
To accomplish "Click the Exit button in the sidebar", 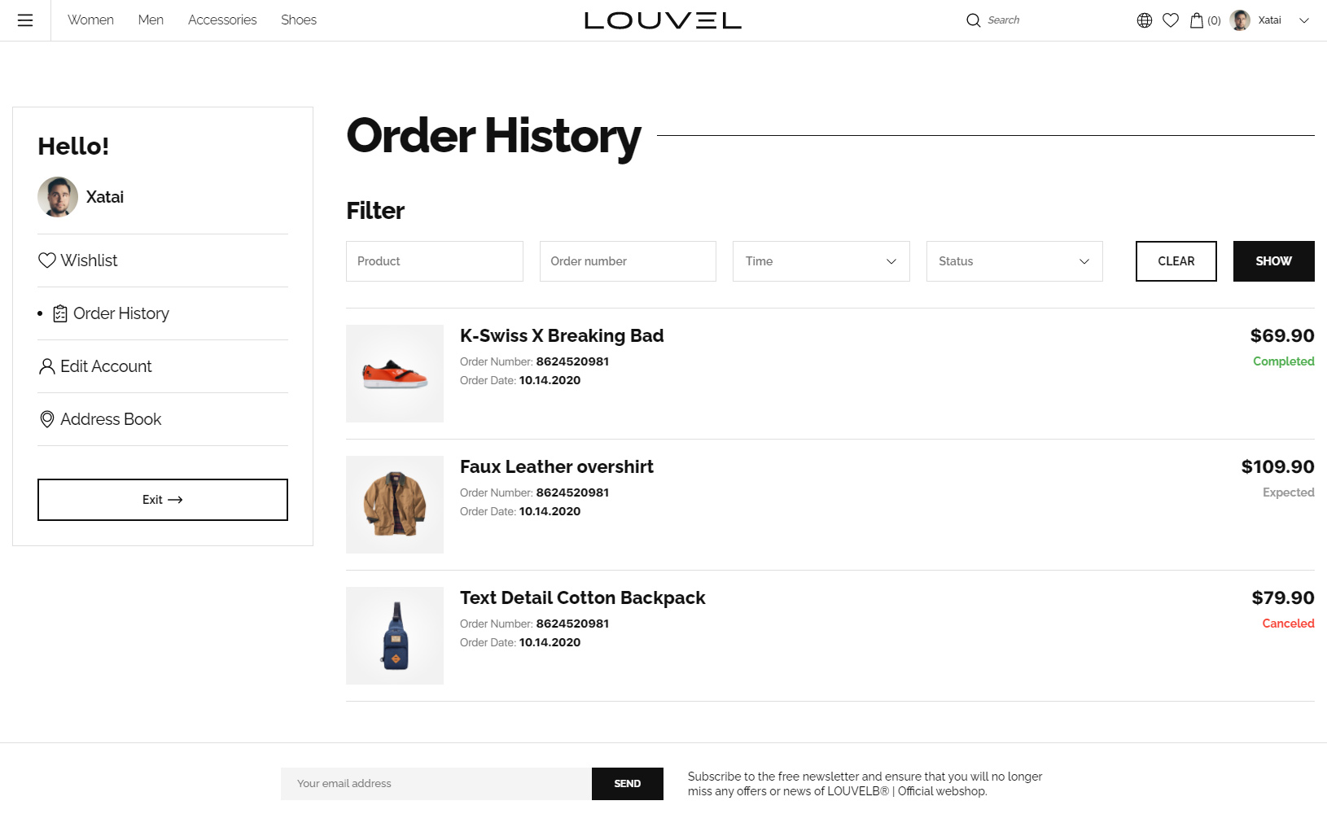I will point(163,500).
